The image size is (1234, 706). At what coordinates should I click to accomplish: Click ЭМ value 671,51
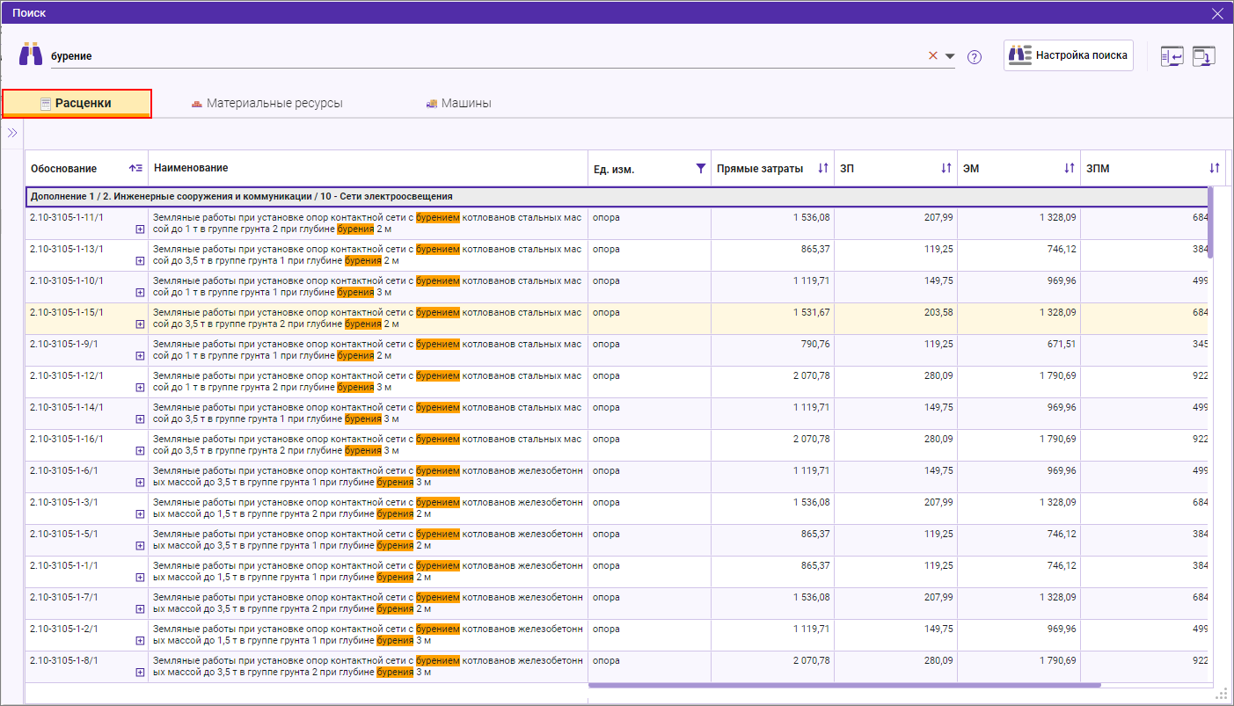1062,344
